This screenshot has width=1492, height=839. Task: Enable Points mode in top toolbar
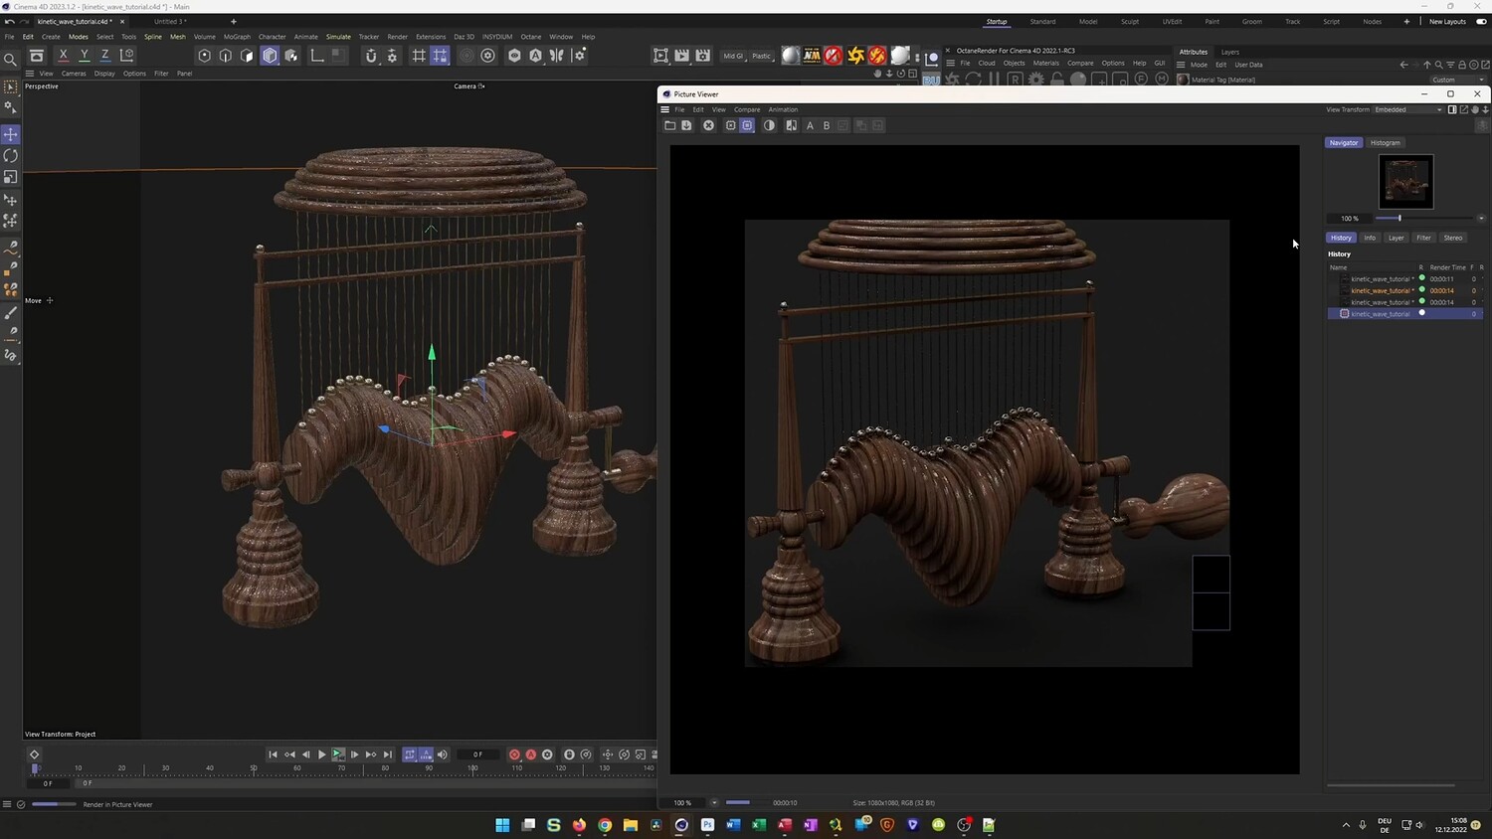(205, 56)
